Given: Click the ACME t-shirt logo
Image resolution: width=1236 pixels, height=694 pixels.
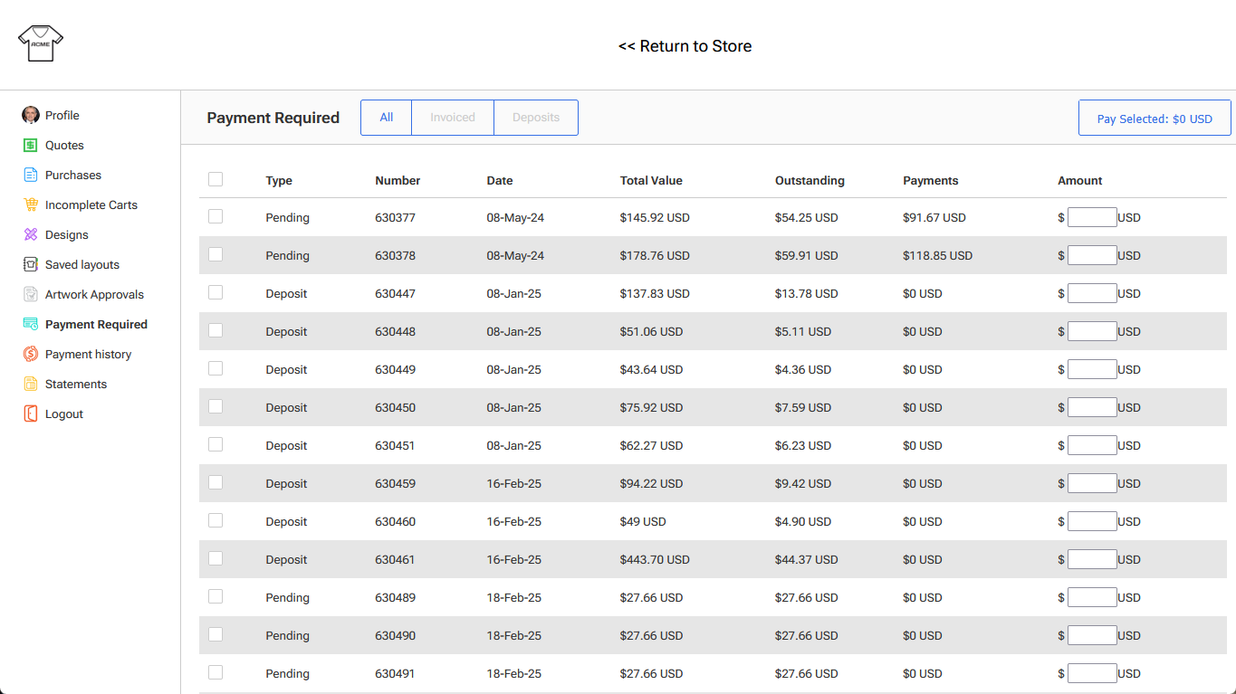Looking at the screenshot, I should pyautogui.click(x=41, y=43).
